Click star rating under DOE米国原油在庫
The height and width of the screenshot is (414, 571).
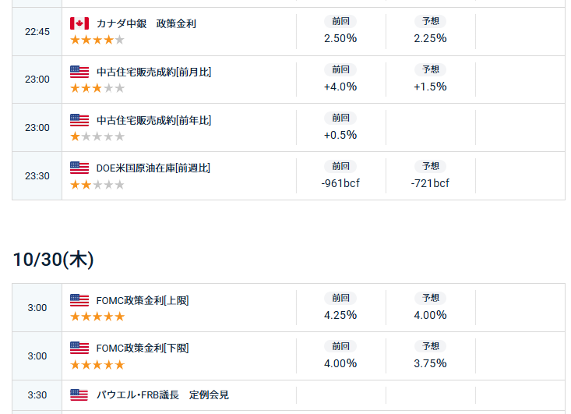point(97,185)
